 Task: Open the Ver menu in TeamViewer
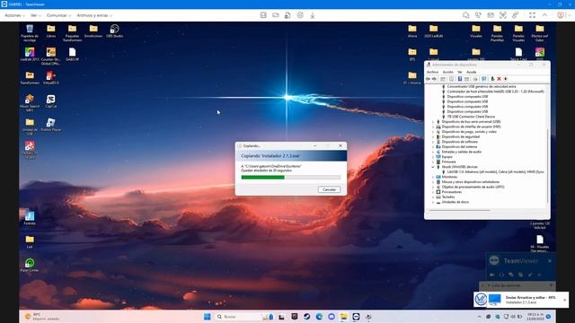35,15
